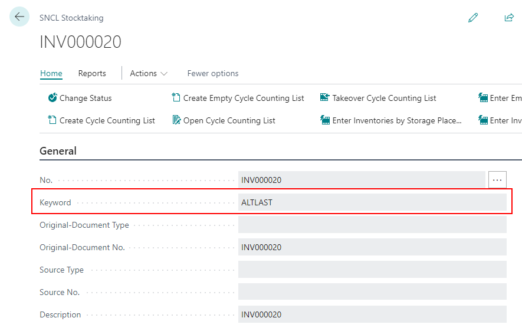Click the Takeover Cycle Counting List icon
This screenshot has width=522, height=331.
coord(324,97)
